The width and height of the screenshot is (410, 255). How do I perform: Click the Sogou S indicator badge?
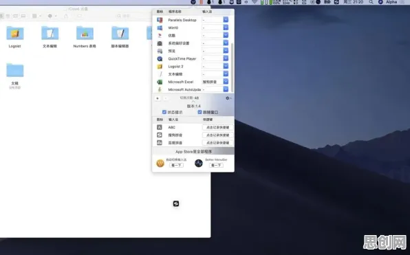tap(176, 203)
